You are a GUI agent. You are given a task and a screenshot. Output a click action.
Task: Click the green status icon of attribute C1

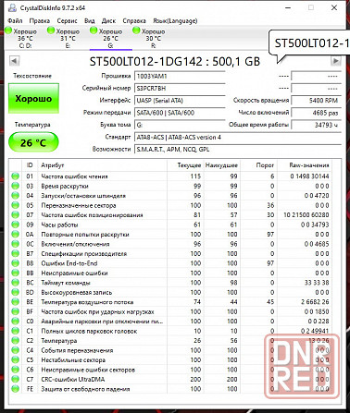point(15,331)
